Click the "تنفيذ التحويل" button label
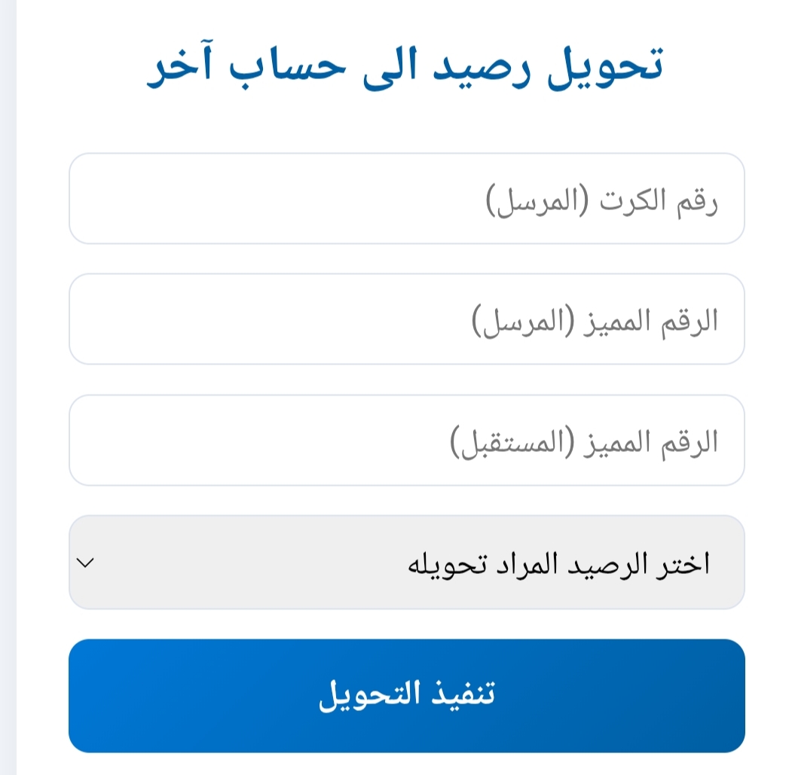 pyautogui.click(x=406, y=694)
